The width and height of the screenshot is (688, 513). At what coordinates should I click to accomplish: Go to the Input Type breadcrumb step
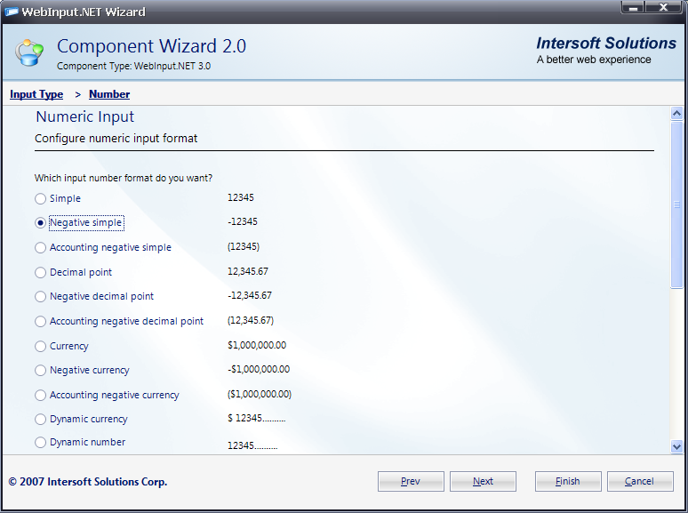pos(36,94)
